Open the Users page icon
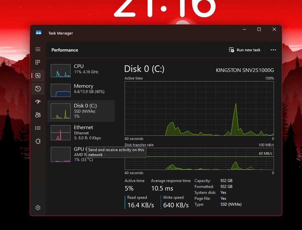The height and width of the screenshot is (230, 302). [38, 115]
